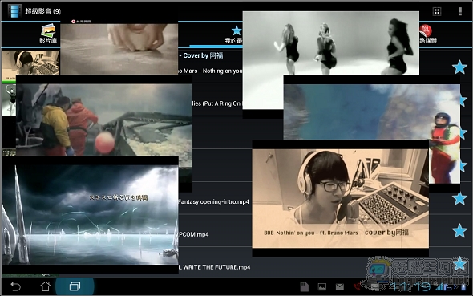473x296 pixels.
Task: Go to Android home screen
Action: [45, 286]
